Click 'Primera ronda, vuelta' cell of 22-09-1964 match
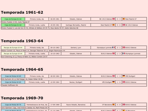 tap(37, 82)
